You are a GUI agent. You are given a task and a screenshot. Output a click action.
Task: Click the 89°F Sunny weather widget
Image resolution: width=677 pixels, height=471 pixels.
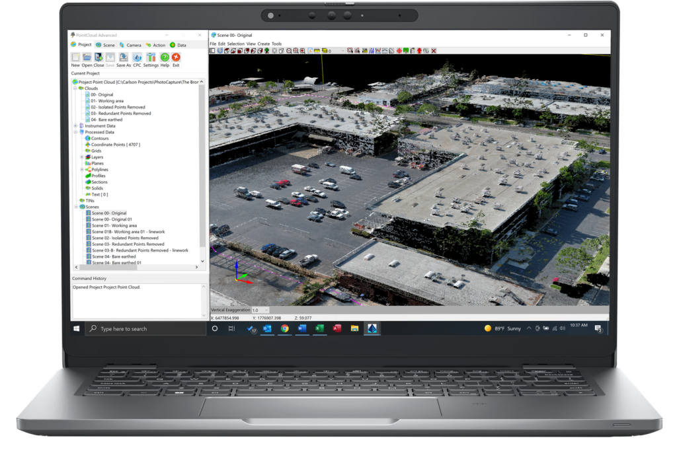coord(502,329)
